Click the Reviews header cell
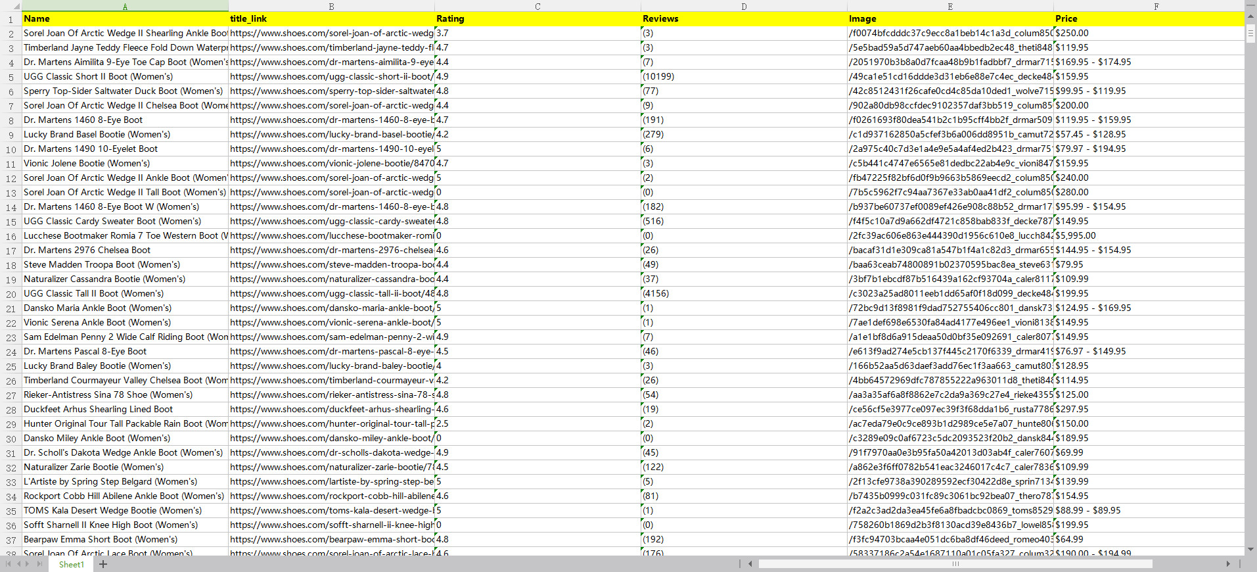Image resolution: width=1257 pixels, height=572 pixels. (744, 19)
